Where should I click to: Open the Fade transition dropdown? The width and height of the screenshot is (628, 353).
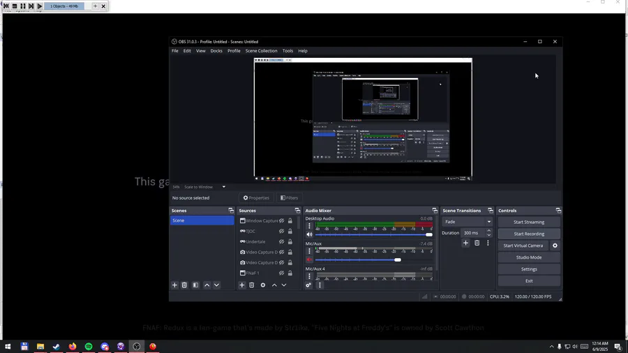(467, 222)
